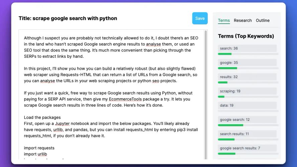Click the 'data: 19' keyword term
This screenshot has height=167, width=297.
click(247, 105)
